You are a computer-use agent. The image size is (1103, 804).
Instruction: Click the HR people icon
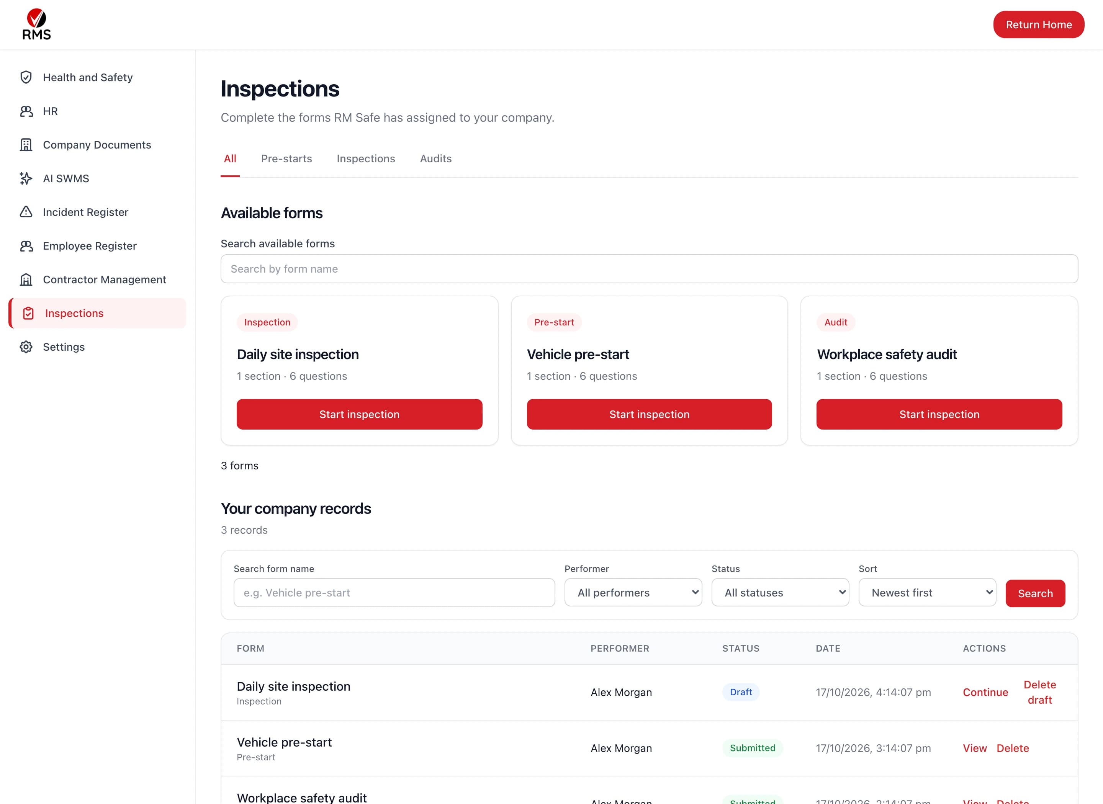coord(26,111)
